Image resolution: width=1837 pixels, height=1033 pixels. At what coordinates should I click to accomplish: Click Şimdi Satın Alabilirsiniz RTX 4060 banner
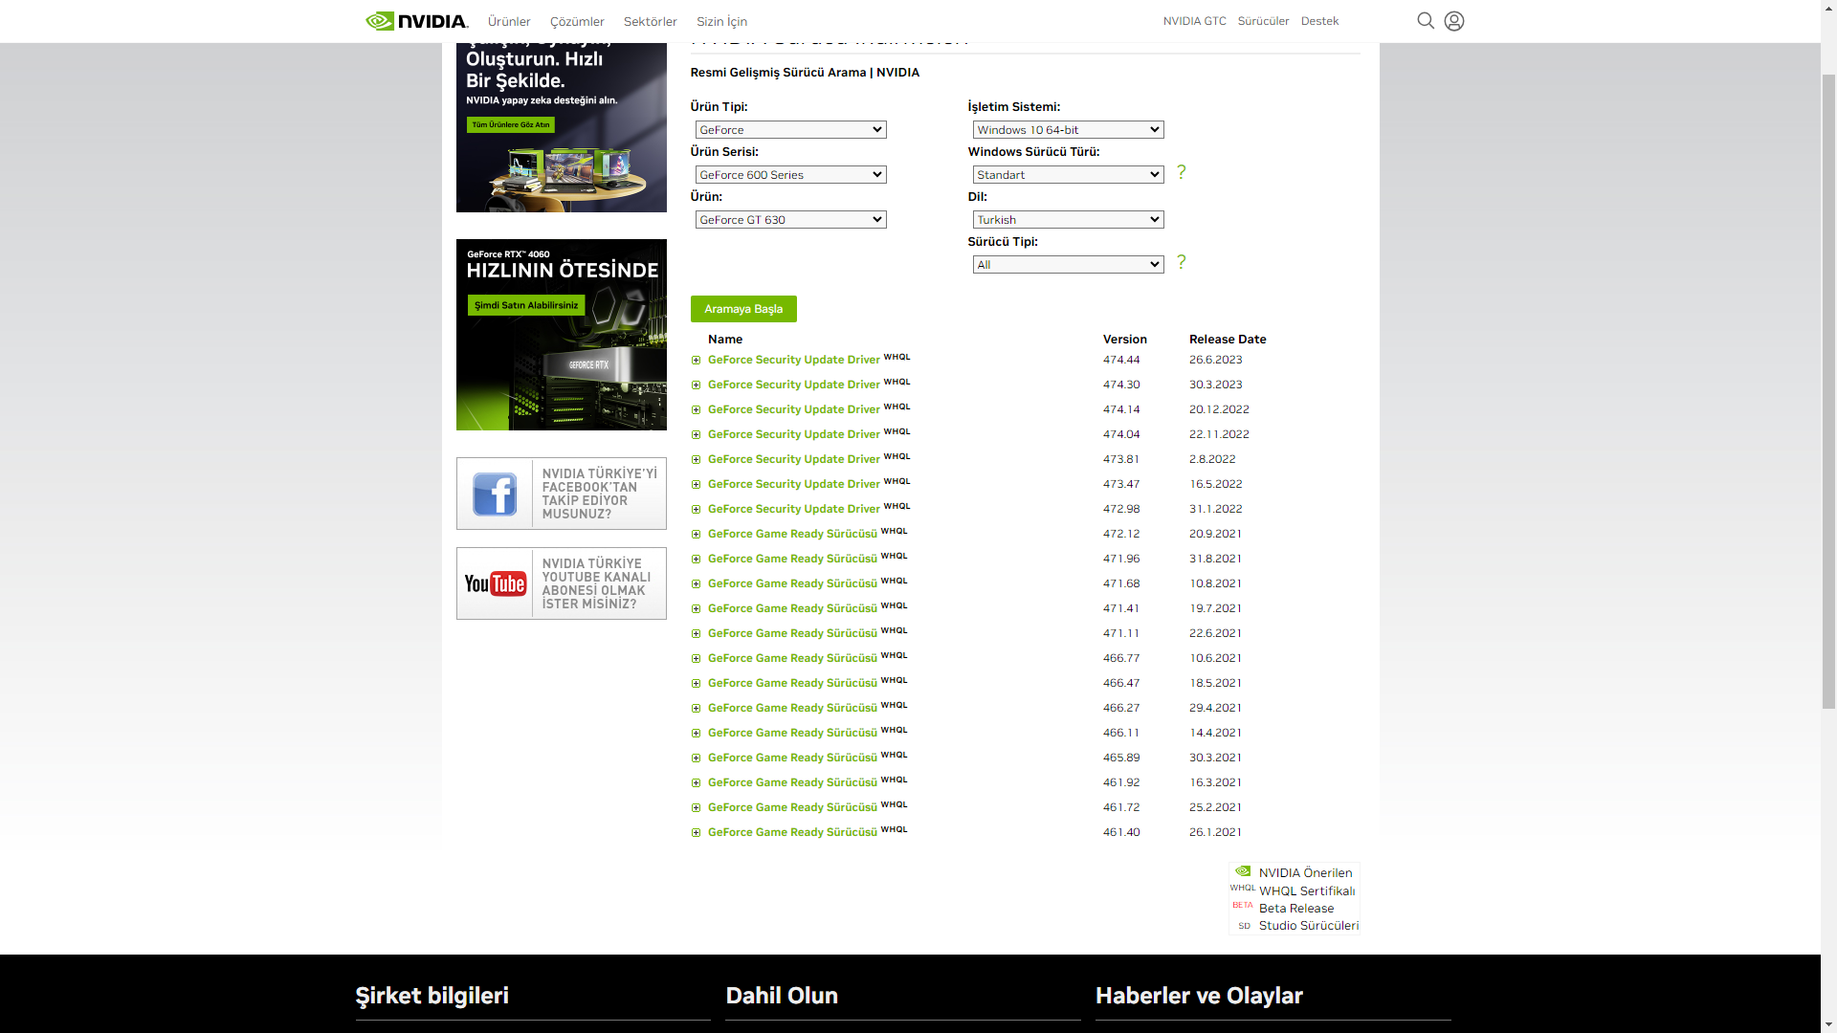pyautogui.click(x=526, y=305)
